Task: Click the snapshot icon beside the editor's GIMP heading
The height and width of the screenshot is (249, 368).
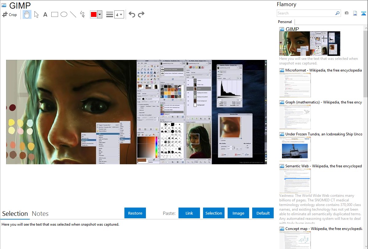Action: (4, 5)
